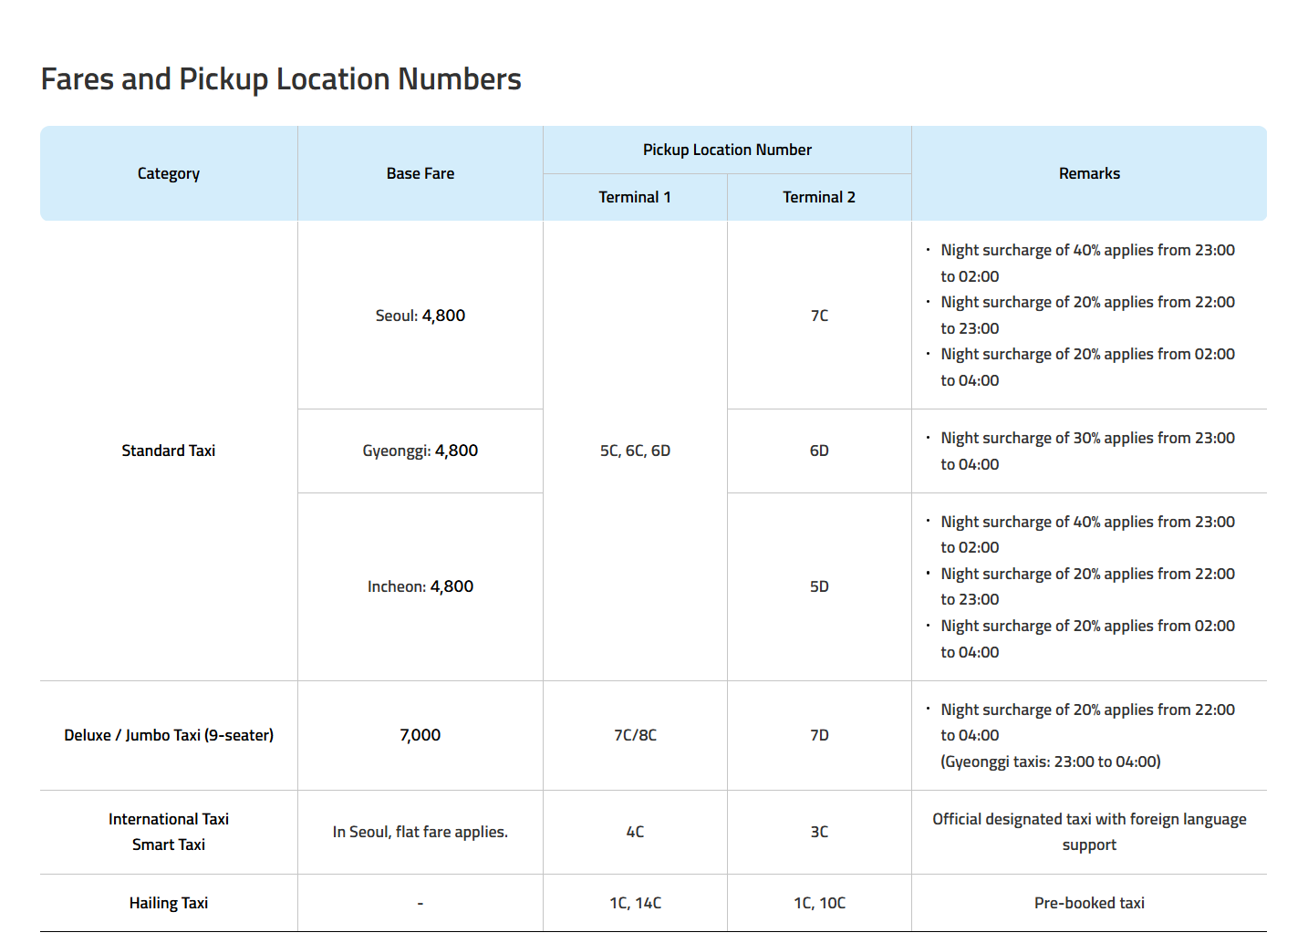Select the "Hailing Taxi" category cell

click(x=169, y=903)
